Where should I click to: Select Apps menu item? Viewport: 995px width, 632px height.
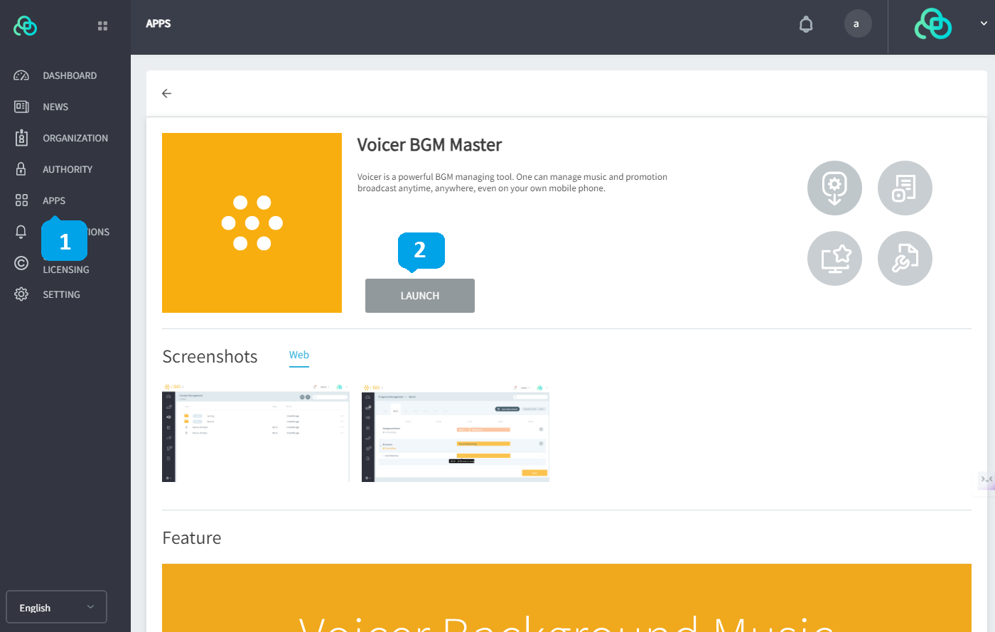coord(54,200)
